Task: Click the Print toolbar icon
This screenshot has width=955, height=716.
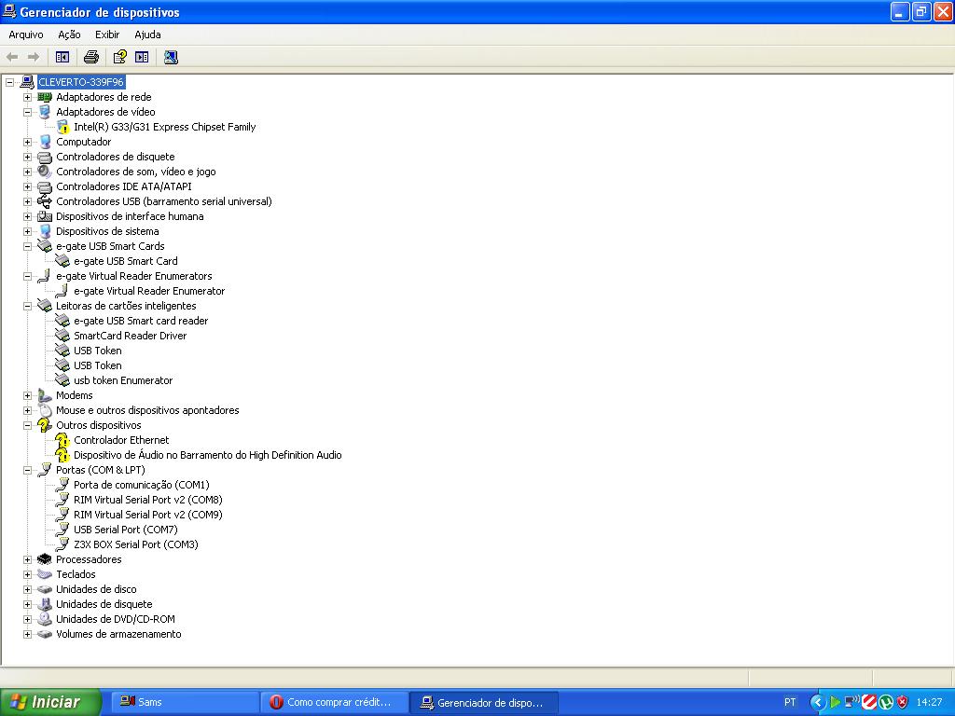Action: pyautogui.click(x=91, y=57)
